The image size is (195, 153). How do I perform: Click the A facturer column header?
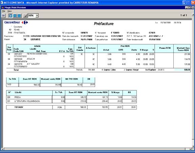click(91, 48)
